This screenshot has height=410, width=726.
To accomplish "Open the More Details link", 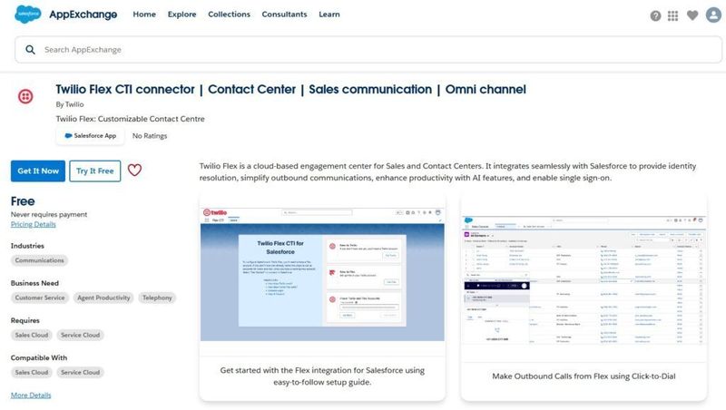I will (31, 395).
